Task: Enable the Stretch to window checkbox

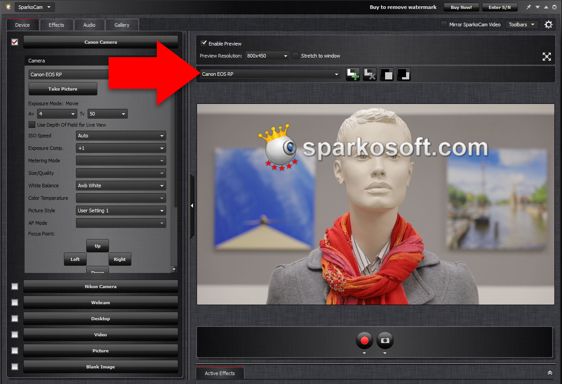Action: [x=296, y=56]
